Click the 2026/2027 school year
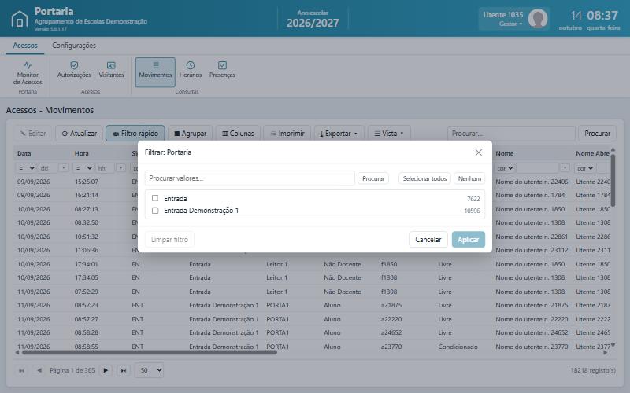630x393 pixels. (x=313, y=24)
